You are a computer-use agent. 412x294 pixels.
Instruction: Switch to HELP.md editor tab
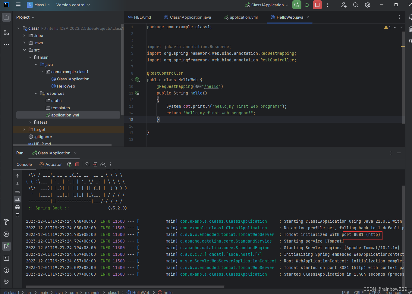click(x=139, y=17)
